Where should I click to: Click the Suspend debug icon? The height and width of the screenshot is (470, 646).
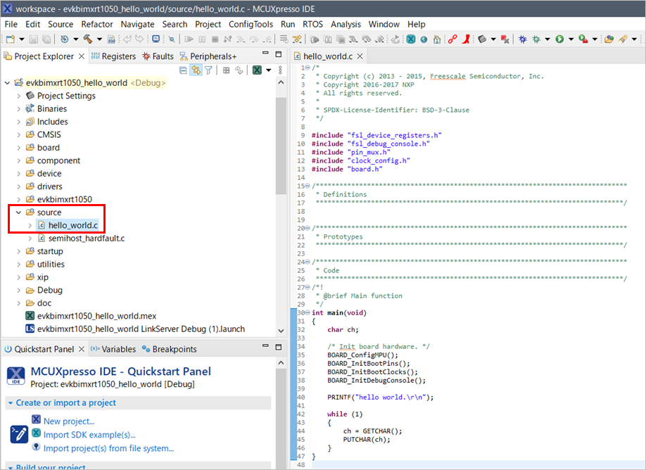202,39
